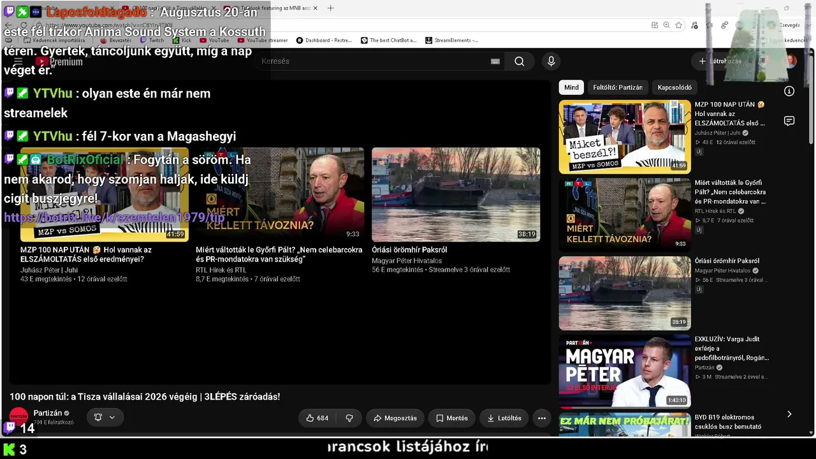
Task: Dislike the Partizán video
Action: coord(349,418)
